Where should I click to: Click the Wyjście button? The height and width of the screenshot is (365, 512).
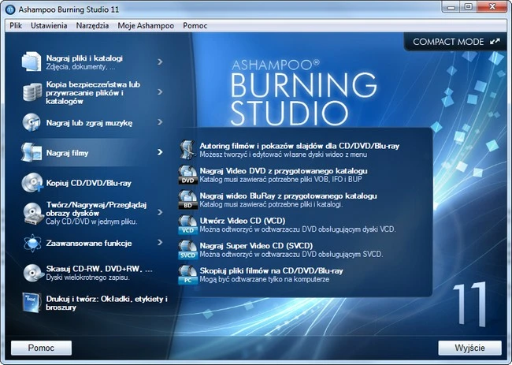point(469,348)
